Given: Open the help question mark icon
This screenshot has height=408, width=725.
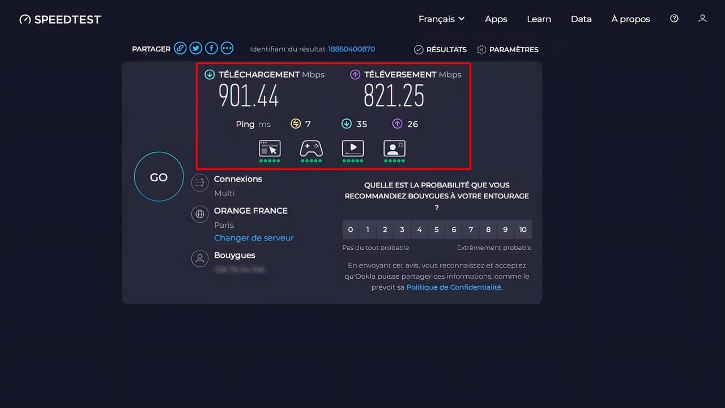Looking at the screenshot, I should 674,19.
